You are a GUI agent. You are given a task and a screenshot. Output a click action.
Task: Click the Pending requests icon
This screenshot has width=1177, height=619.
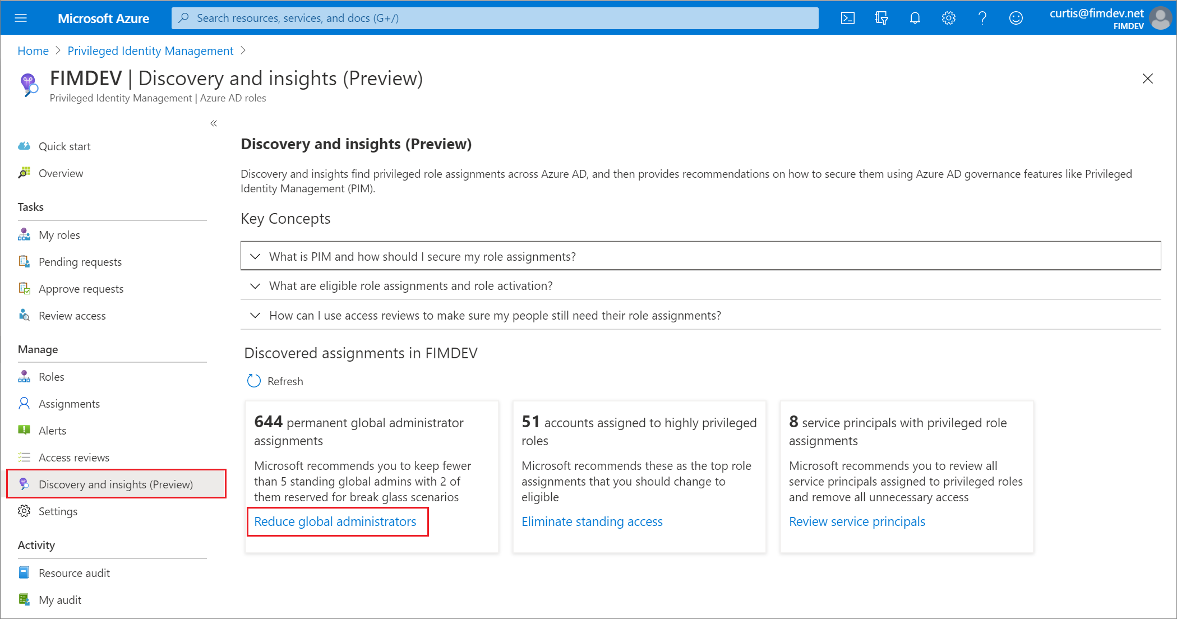click(x=25, y=261)
